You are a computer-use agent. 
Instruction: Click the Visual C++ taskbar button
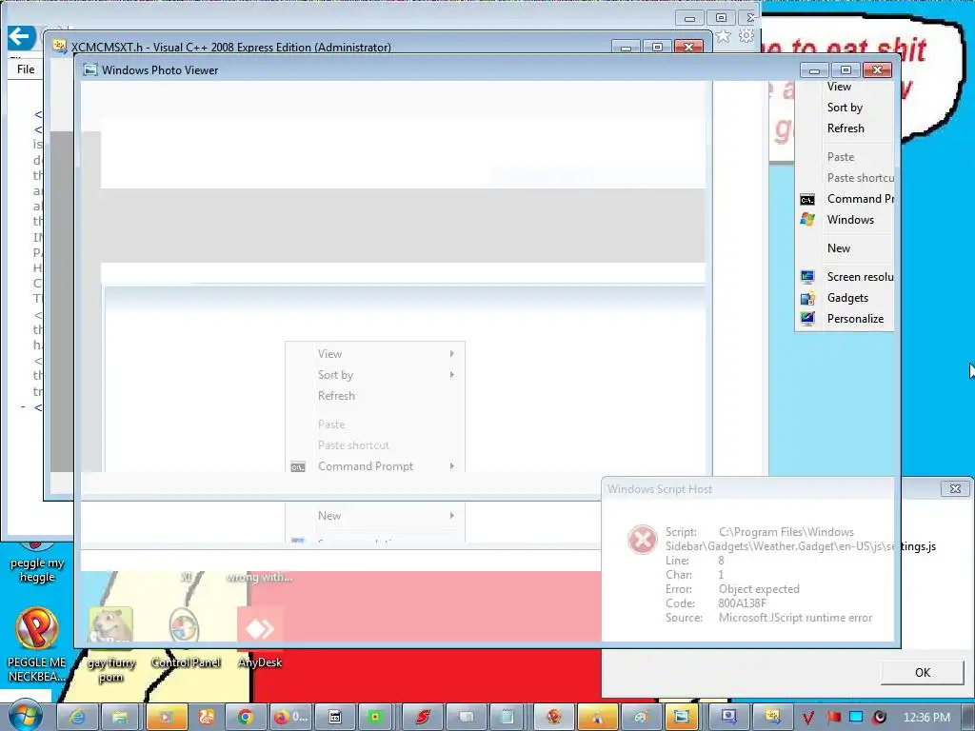click(772, 717)
